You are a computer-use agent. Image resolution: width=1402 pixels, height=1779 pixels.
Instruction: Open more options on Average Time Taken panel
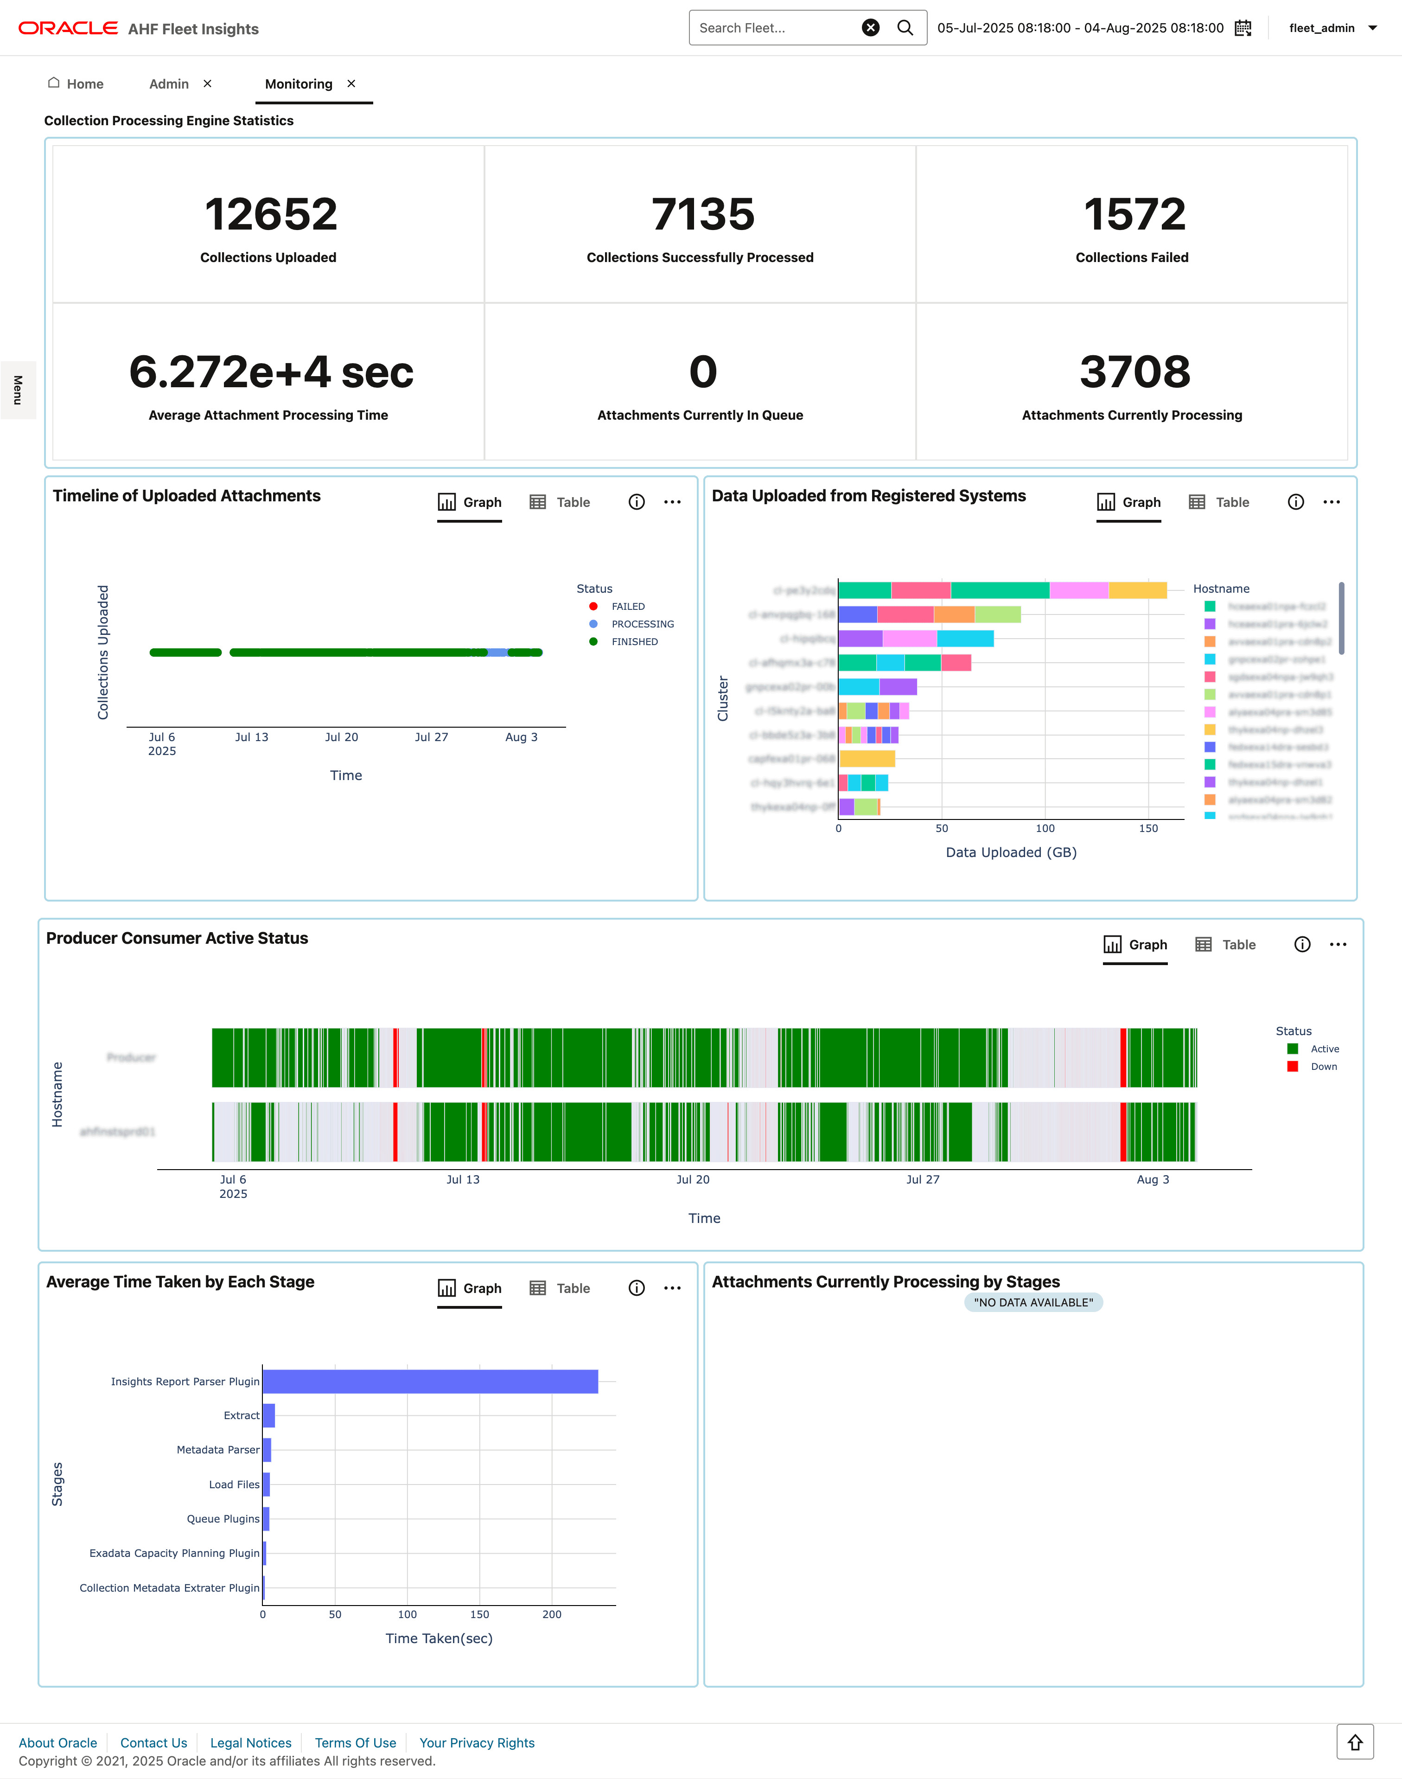672,1288
